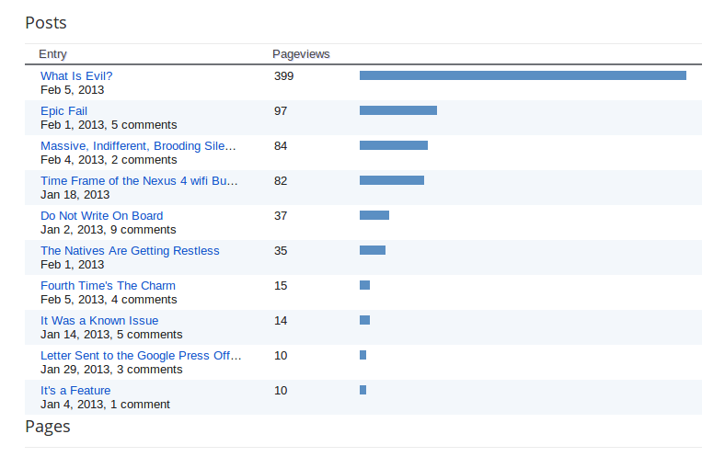Screen dimensions: 725x457
Task: Click the 'It's a Feature' post link
Action: point(75,391)
